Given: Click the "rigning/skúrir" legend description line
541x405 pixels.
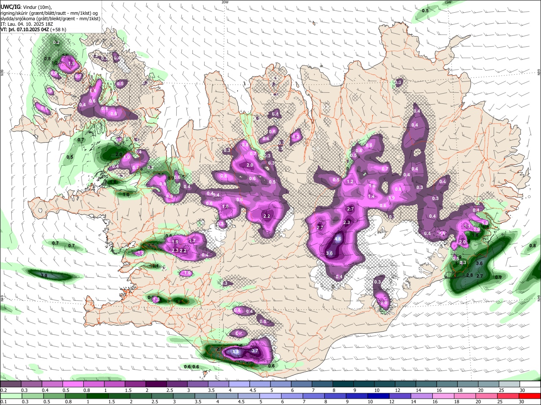Looking at the screenshot, I should 49,13.
